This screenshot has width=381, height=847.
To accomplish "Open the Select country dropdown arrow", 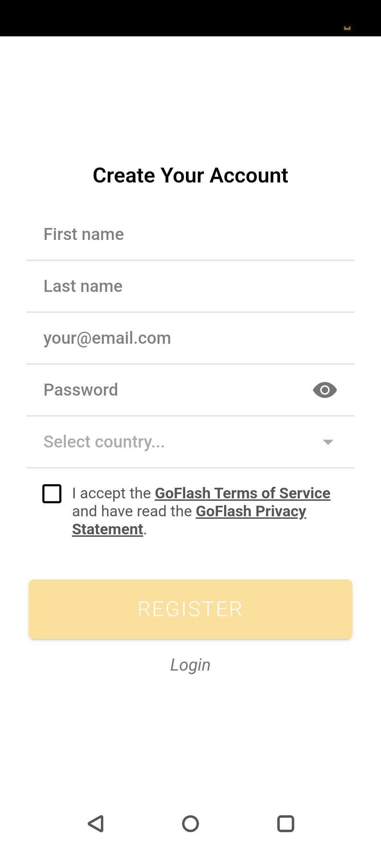I will coord(328,442).
